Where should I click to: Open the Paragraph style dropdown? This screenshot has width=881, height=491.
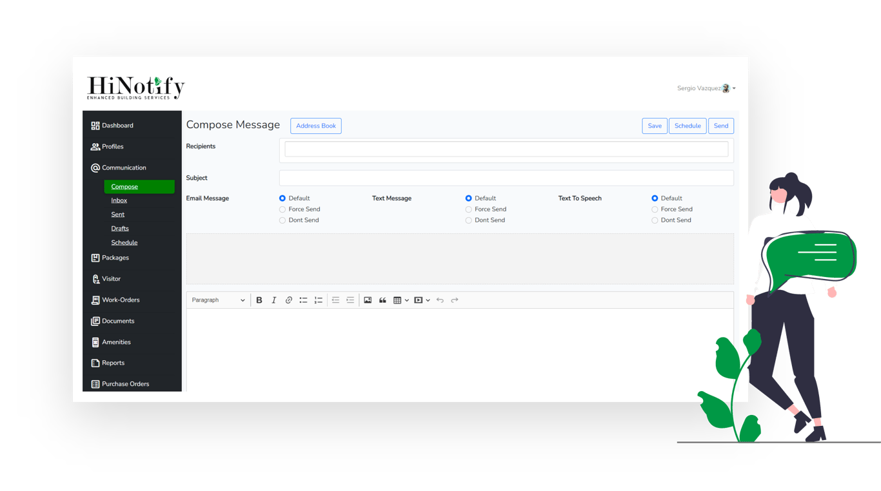[219, 300]
